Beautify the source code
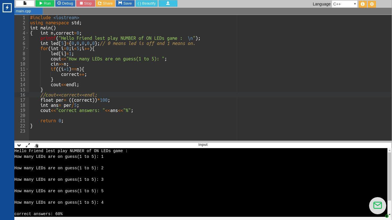Screen dimensions: 392x220 [146, 3]
